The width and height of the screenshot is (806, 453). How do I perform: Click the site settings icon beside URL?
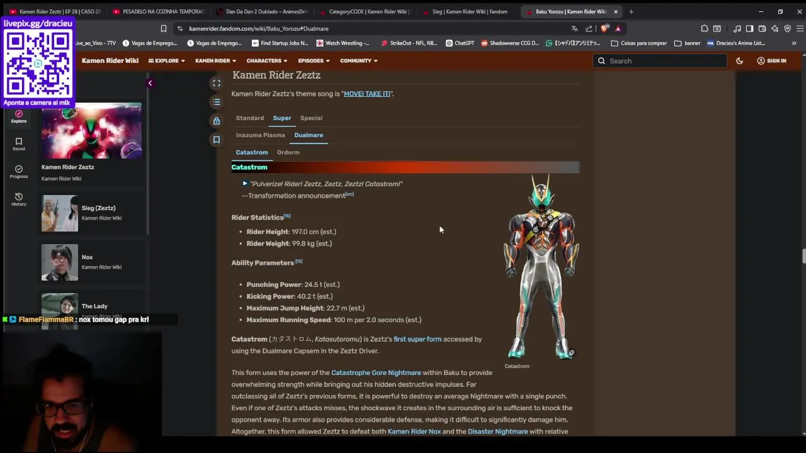180,28
